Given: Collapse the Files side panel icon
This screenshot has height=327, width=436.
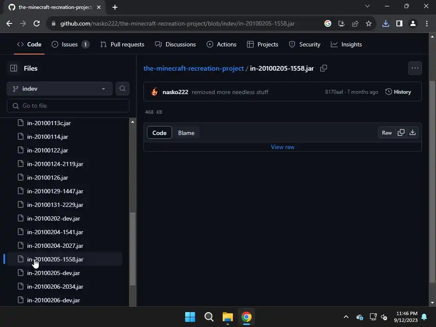Looking at the screenshot, I should 13,68.
